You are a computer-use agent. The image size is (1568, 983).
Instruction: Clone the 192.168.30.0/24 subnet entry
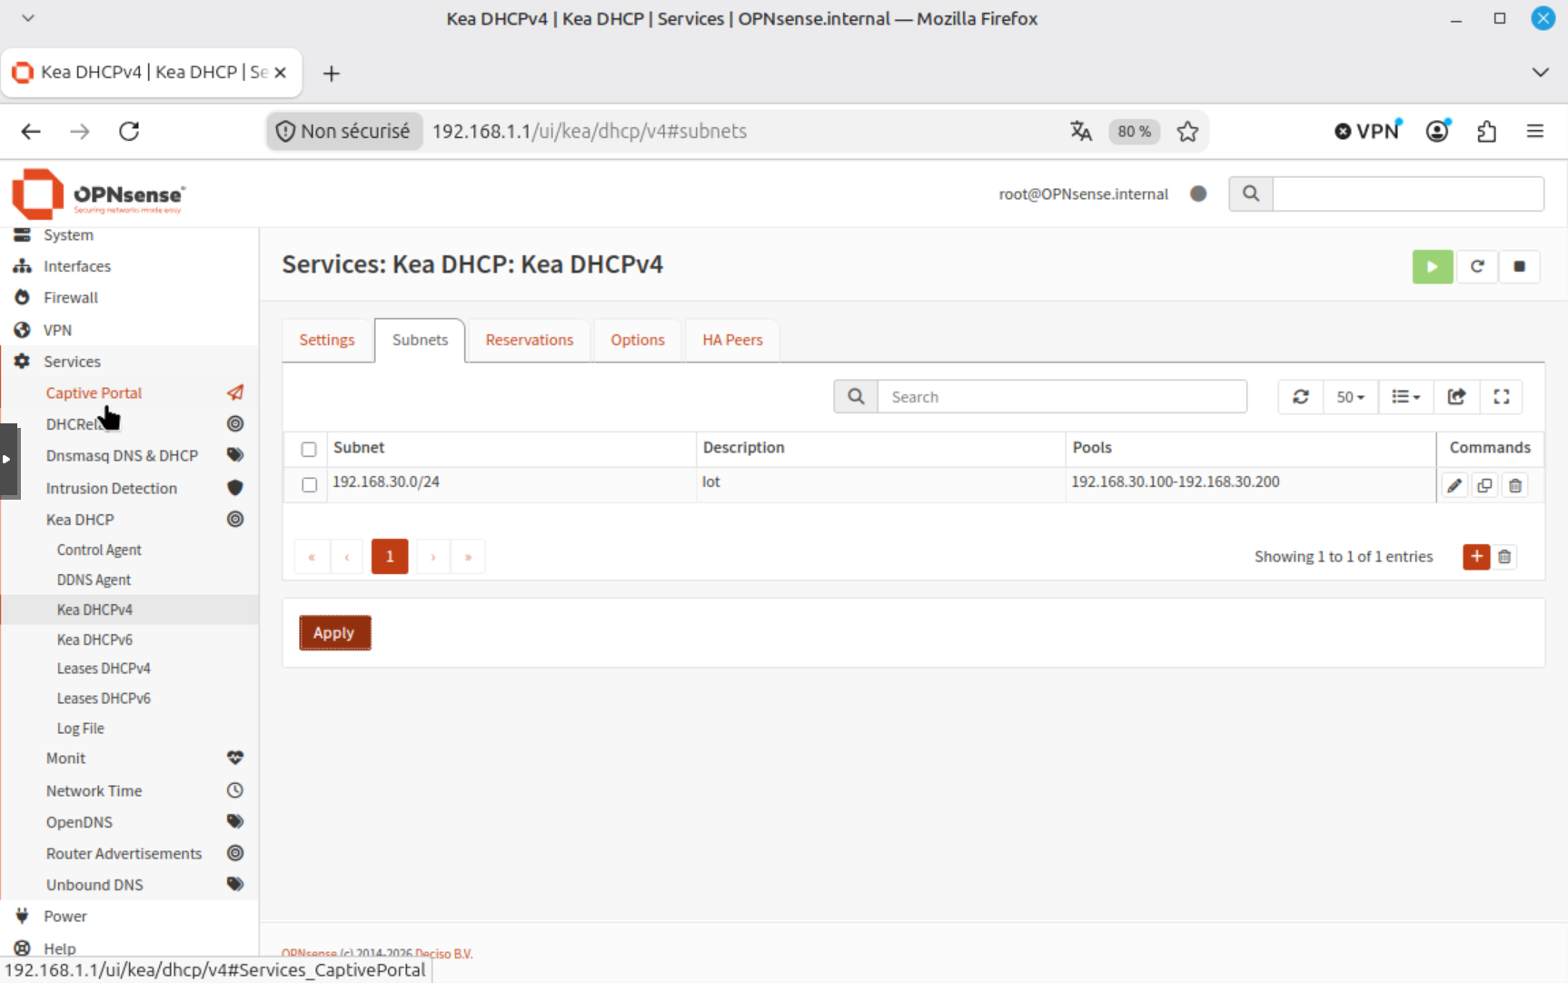point(1484,485)
